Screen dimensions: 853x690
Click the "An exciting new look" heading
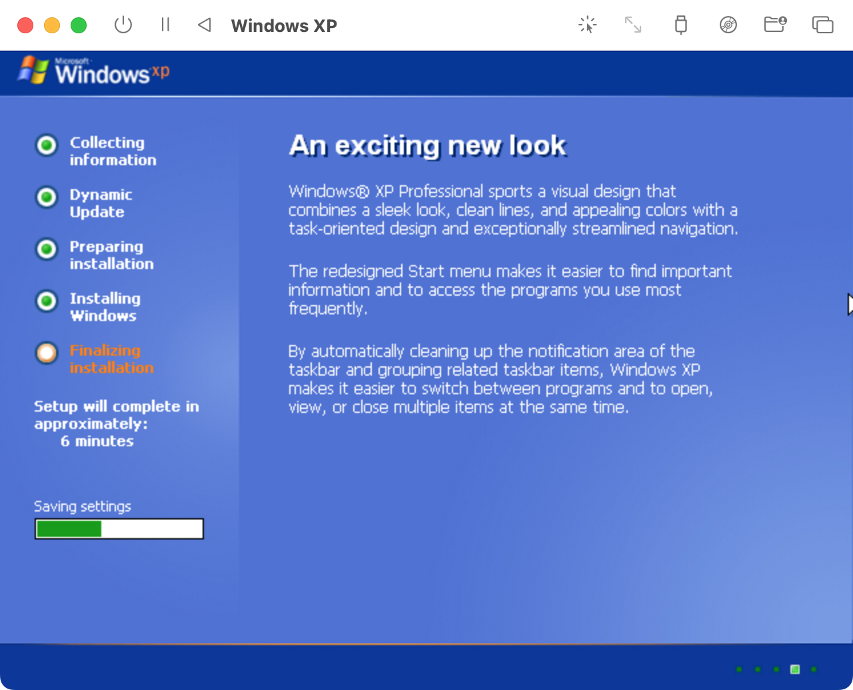[x=427, y=145]
